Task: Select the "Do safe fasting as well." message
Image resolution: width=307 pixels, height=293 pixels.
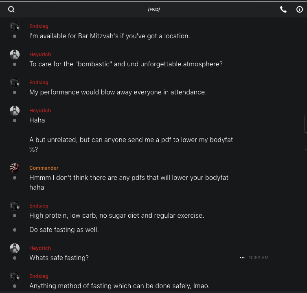Action: [x=64, y=230]
